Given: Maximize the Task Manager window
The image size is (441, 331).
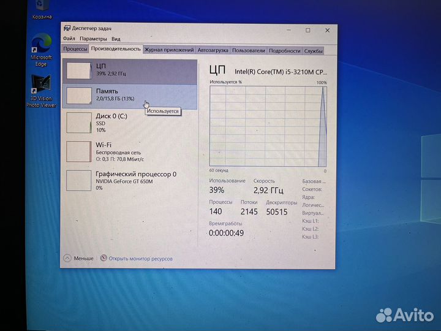Looking at the screenshot, I should coord(308,29).
